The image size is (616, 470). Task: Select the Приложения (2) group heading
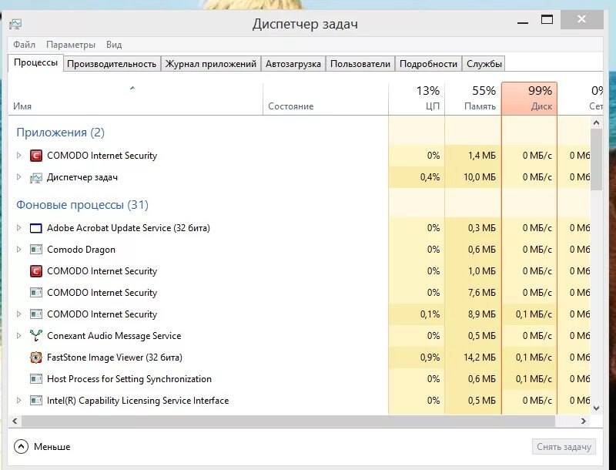tap(61, 133)
